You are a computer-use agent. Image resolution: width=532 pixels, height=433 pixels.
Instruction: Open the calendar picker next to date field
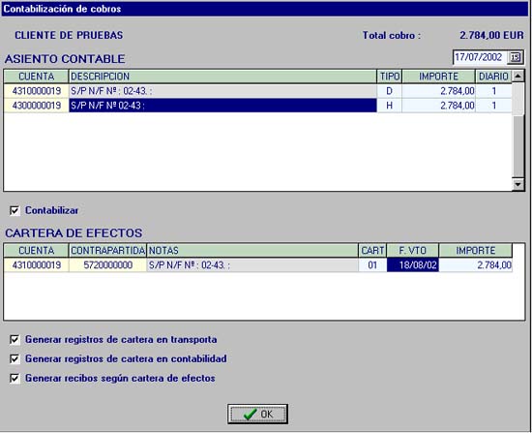click(515, 57)
